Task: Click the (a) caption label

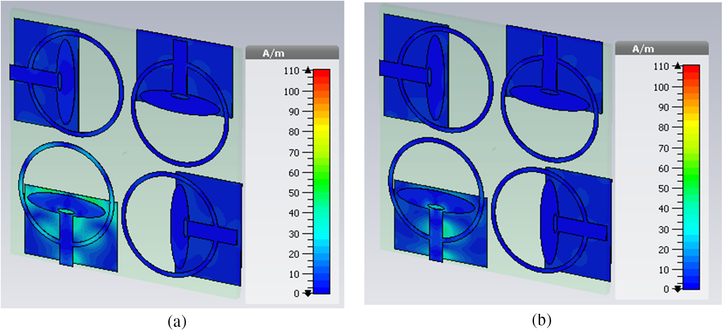Action: tap(177, 322)
